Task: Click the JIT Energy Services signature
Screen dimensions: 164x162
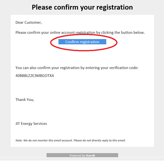Action: [x=31, y=123]
